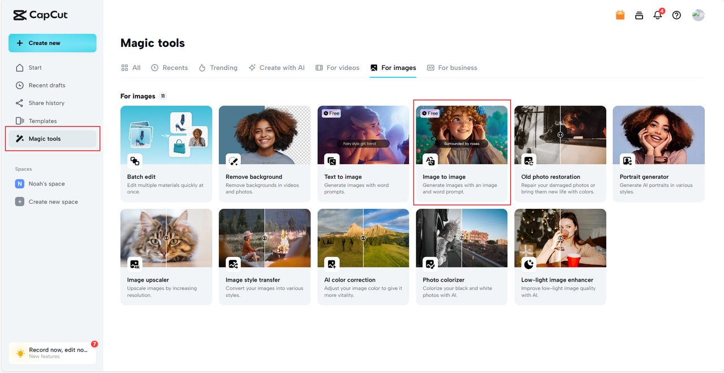Viewport: 724px width, 373px height.
Task: Click the Image to image title
Action: (x=444, y=177)
